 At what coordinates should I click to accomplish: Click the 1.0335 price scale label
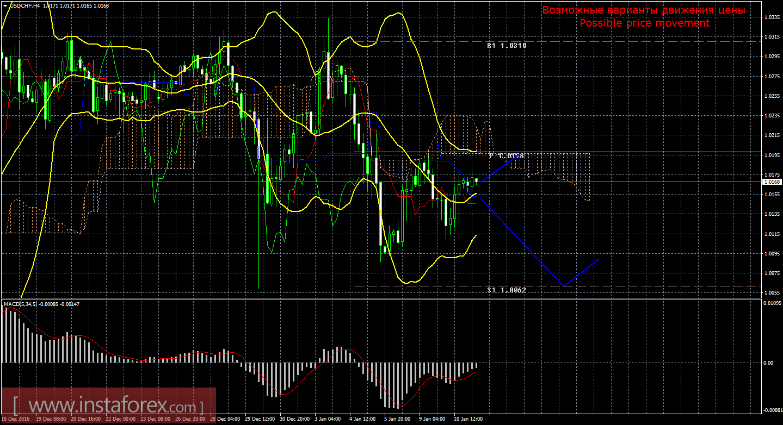[770, 17]
